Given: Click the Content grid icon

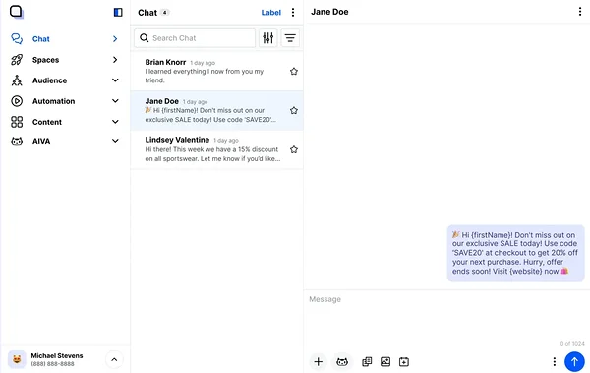Looking at the screenshot, I should coord(17,122).
